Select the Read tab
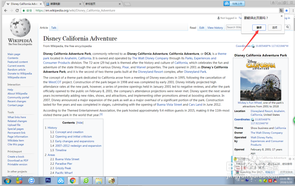This screenshot has width=295, height=186. [x=193, y=28]
